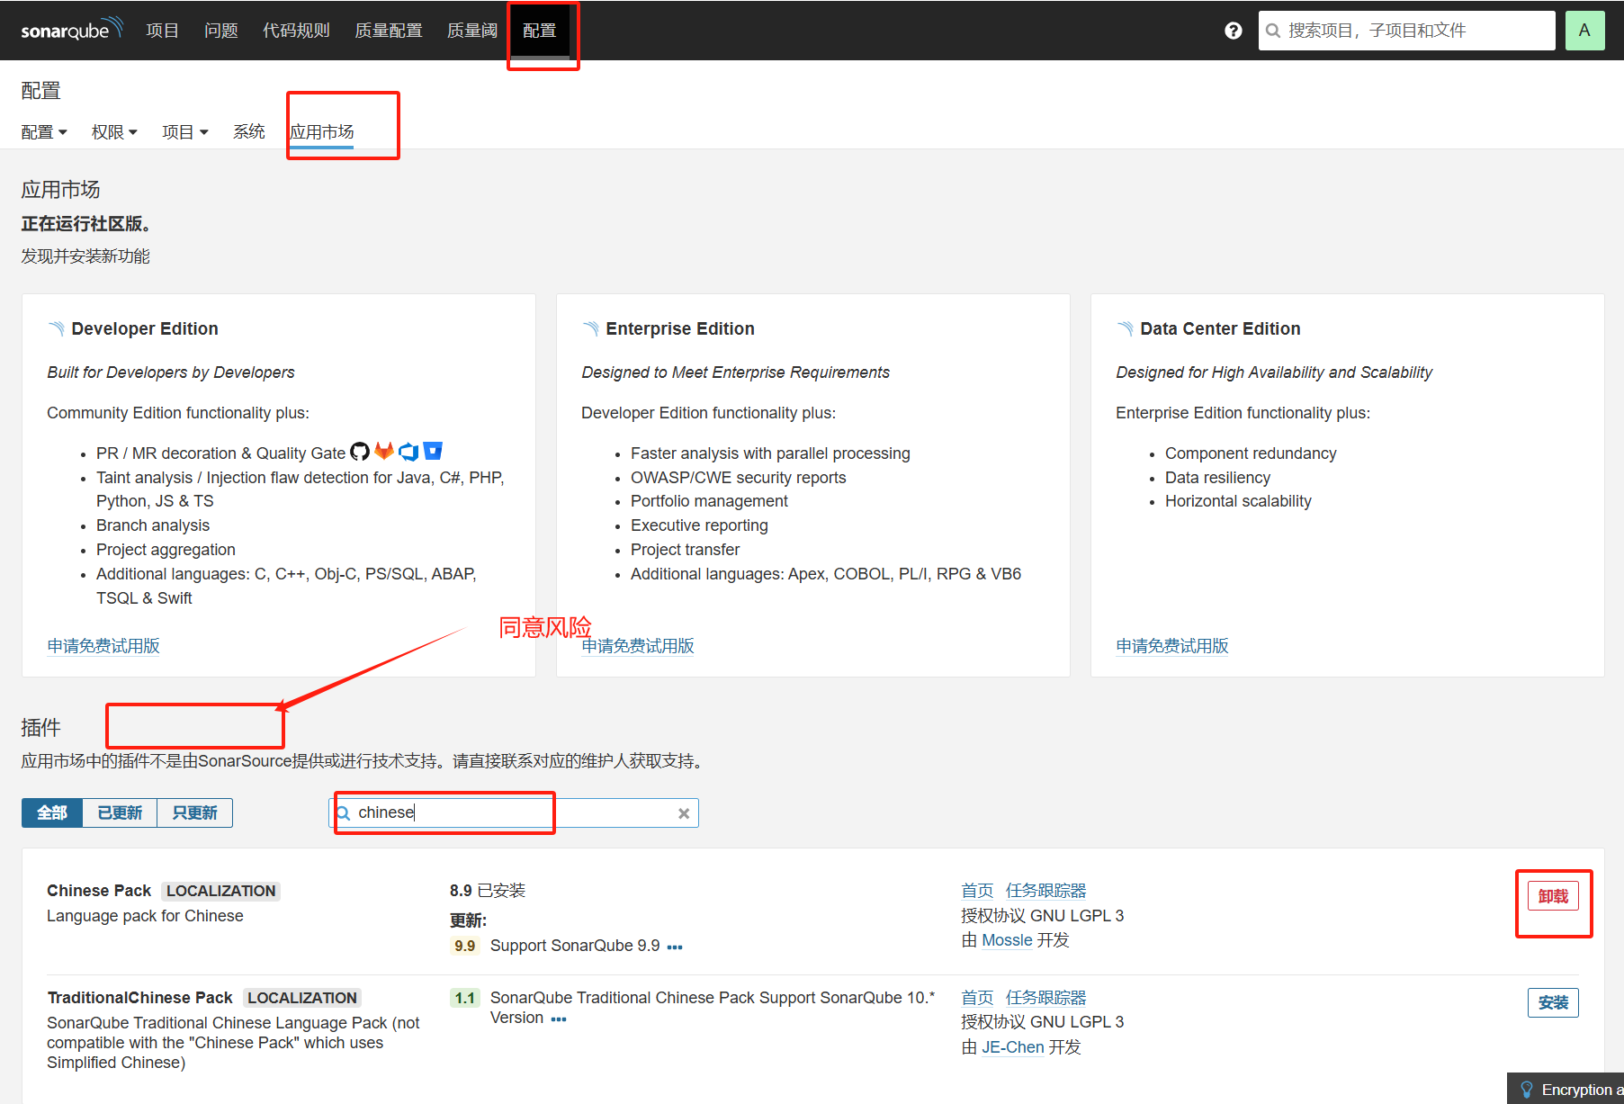Click the Data Center Edition heading
Screen dimensions: 1624x1104
(1220, 328)
